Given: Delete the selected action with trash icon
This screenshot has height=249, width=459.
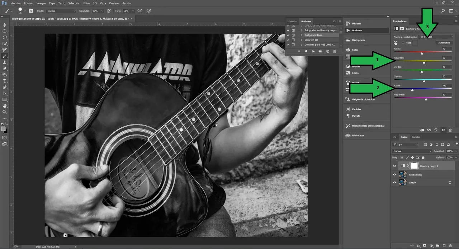Looking at the screenshot, I should [x=334, y=51].
